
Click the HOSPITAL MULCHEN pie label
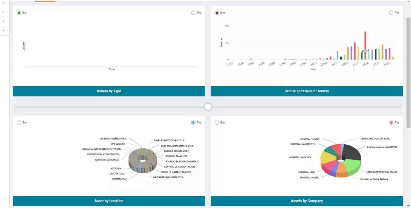pos(300,157)
